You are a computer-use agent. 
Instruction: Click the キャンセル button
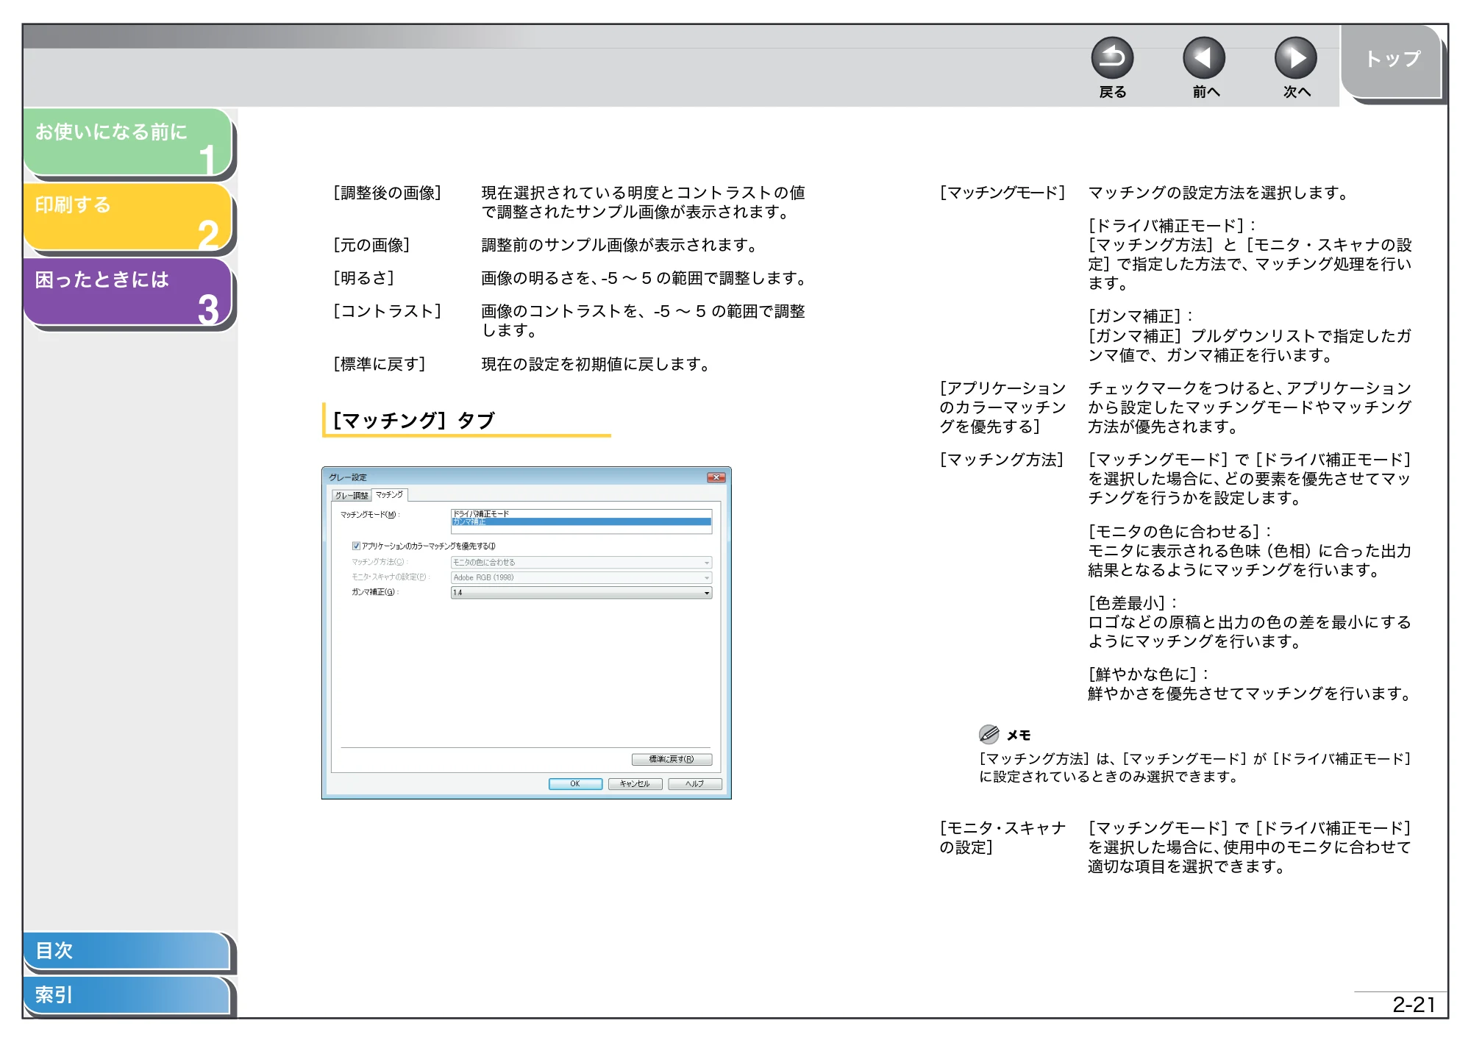[x=635, y=784]
